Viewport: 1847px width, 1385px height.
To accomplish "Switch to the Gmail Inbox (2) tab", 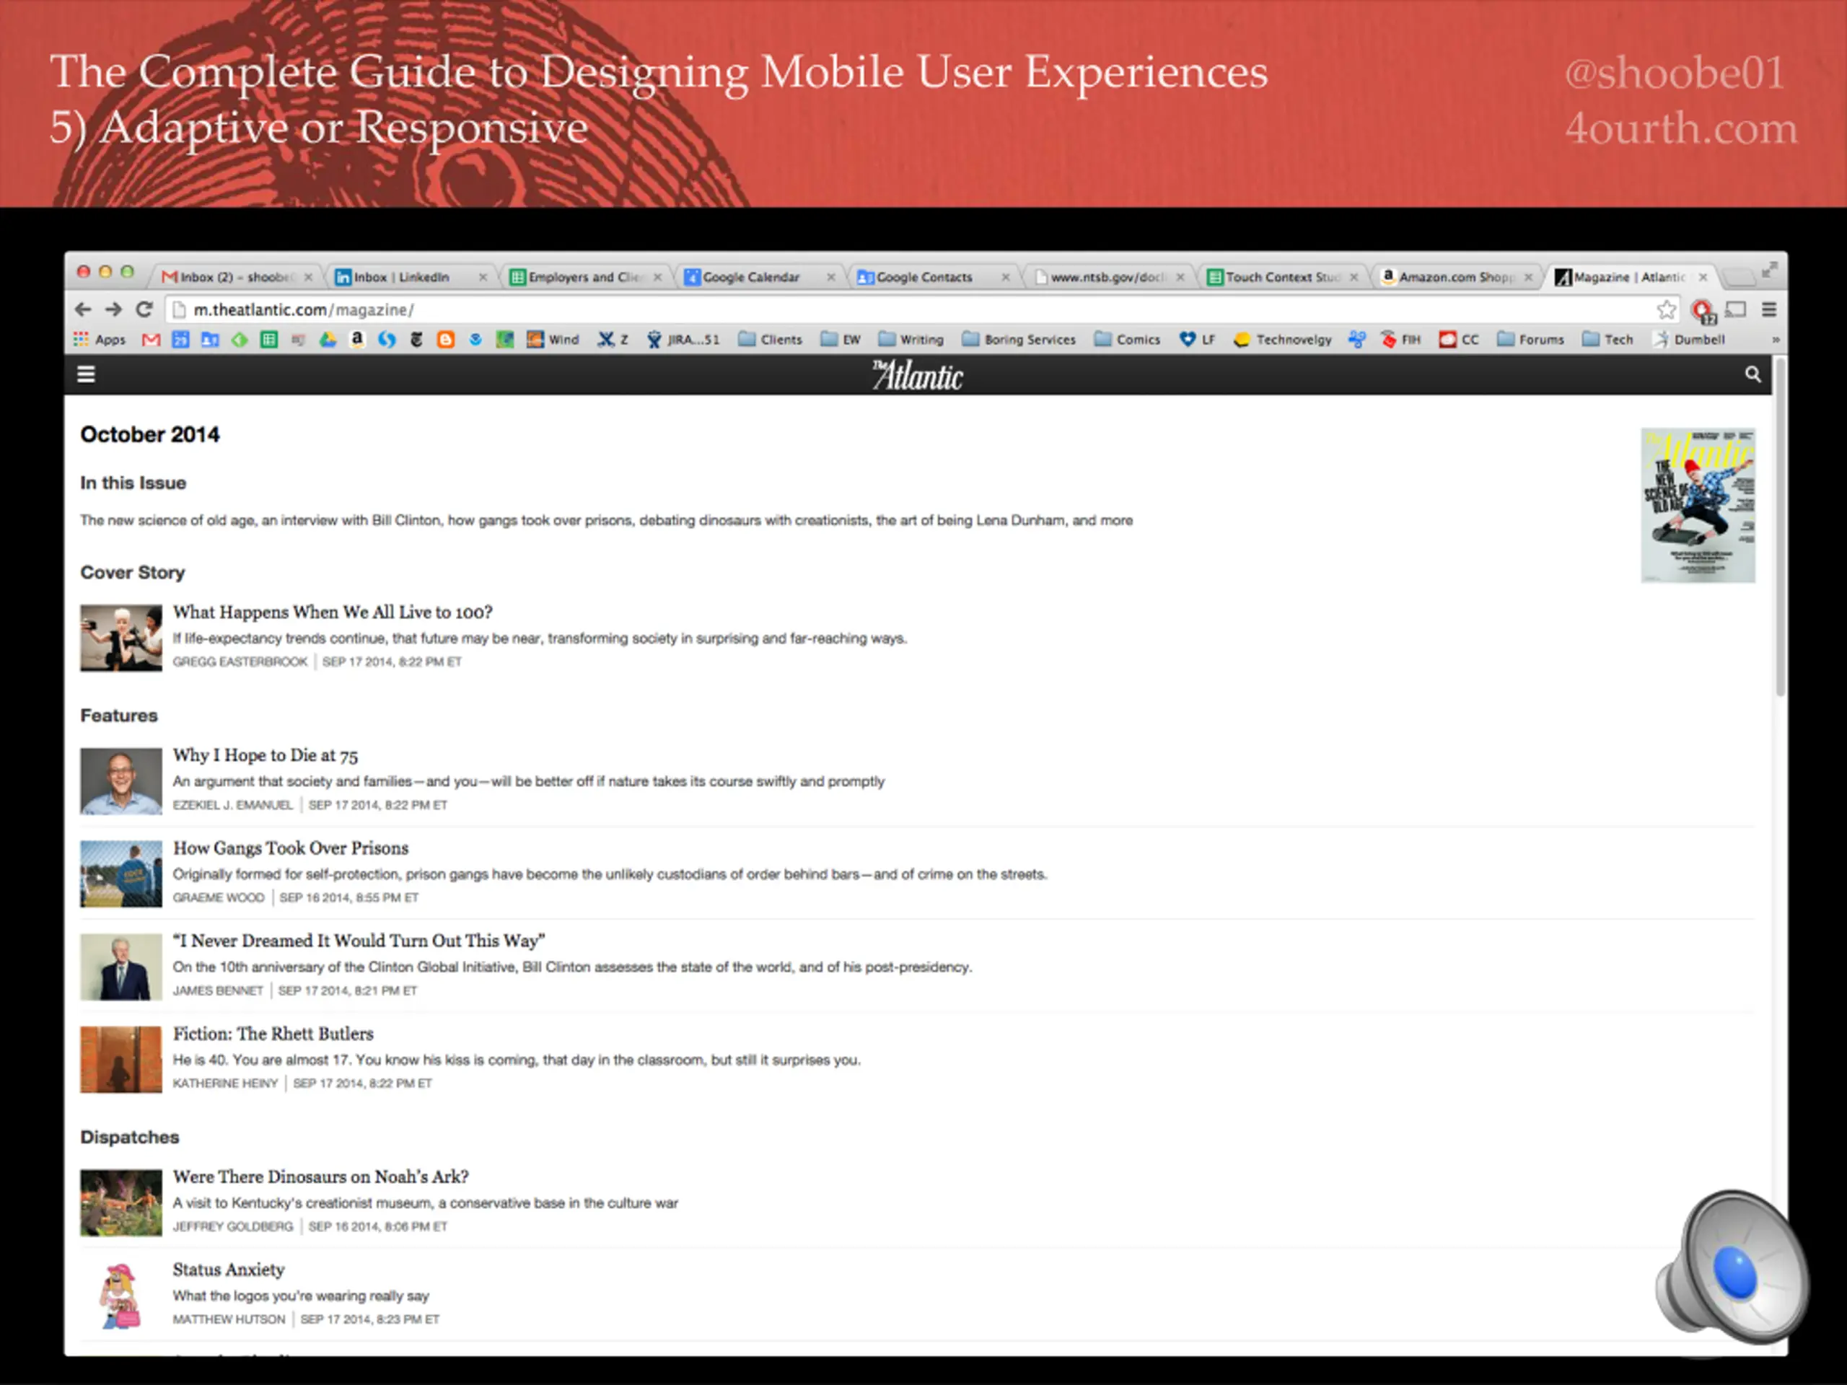I will 237,276.
